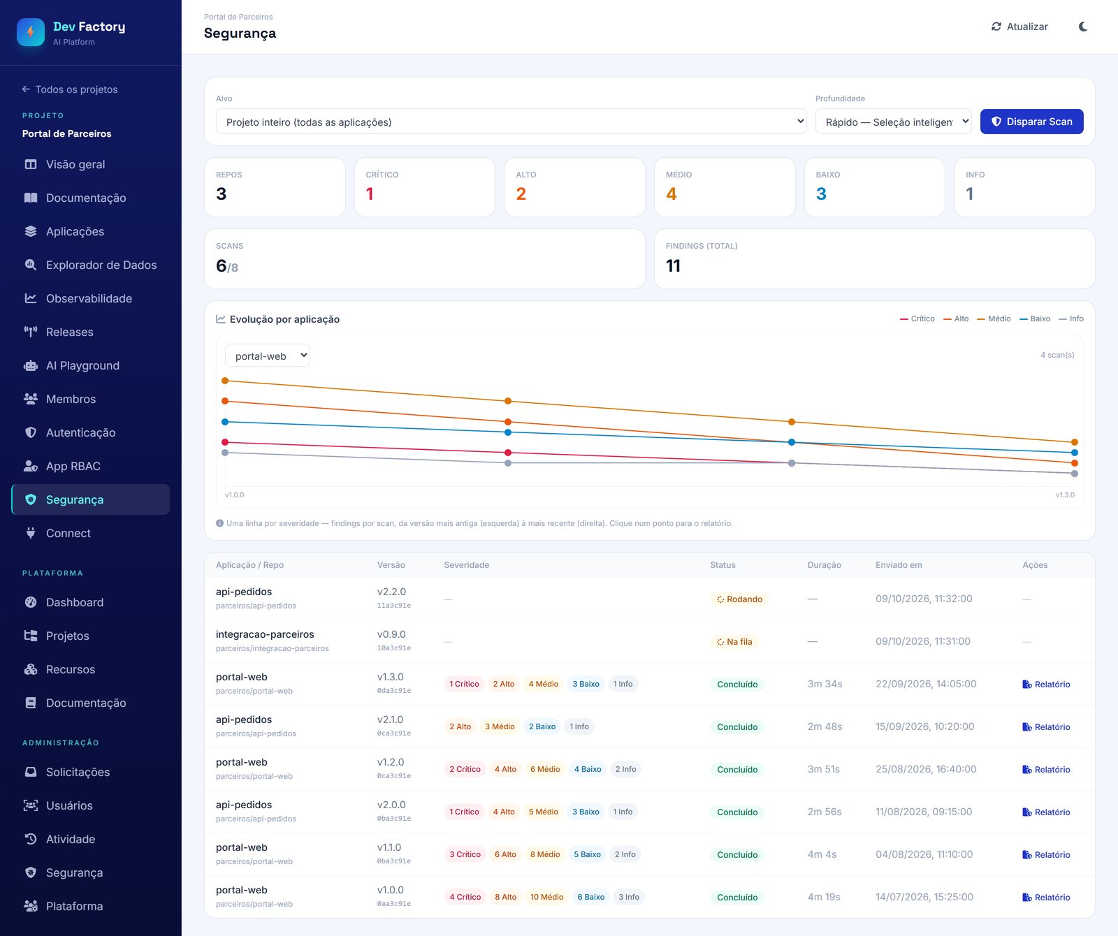Open the portal-web application selector

coord(267,356)
